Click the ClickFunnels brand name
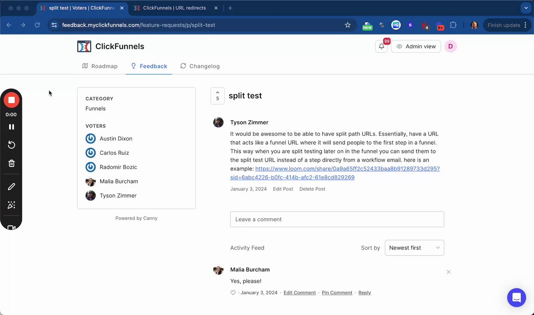The height and width of the screenshot is (315, 534). pos(120,46)
